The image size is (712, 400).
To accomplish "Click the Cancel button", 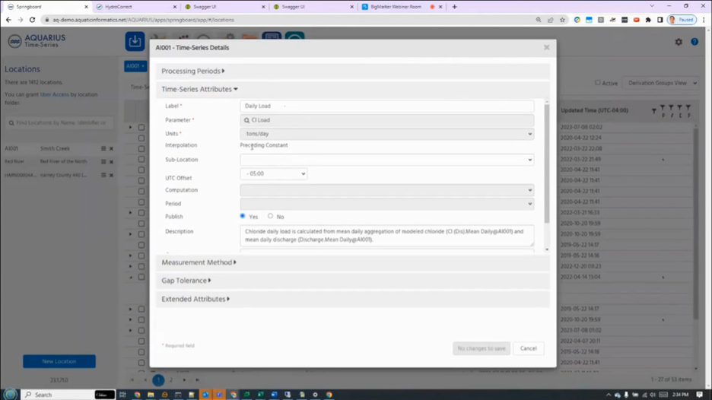I will (528, 348).
